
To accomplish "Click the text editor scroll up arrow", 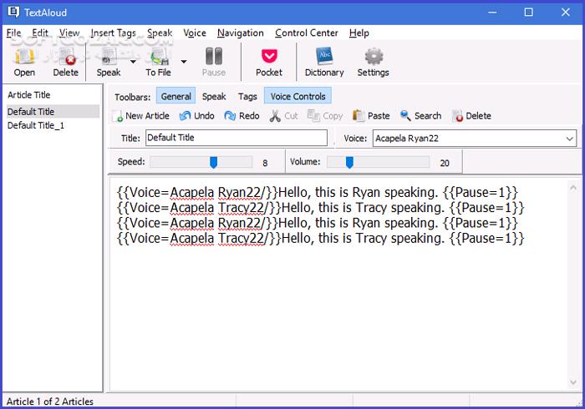I will tap(572, 188).
